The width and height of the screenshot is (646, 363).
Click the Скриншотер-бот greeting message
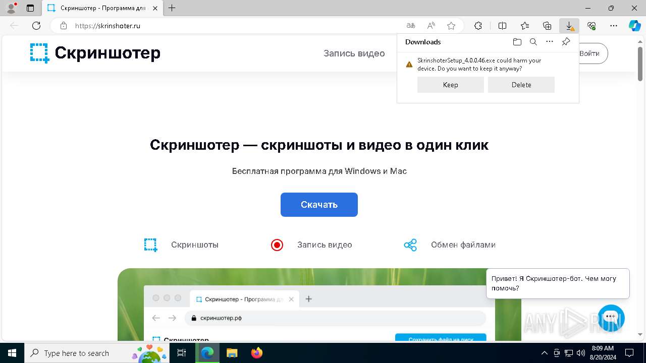(558, 283)
